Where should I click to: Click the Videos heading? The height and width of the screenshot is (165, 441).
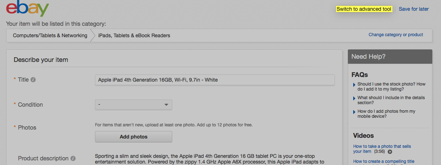[x=363, y=136]
